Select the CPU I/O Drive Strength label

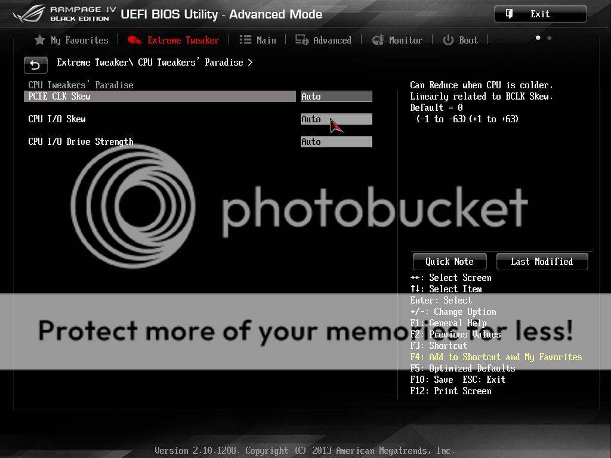click(x=81, y=142)
